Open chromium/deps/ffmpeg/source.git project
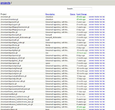This screenshot has width=115, height=110. (13, 30)
